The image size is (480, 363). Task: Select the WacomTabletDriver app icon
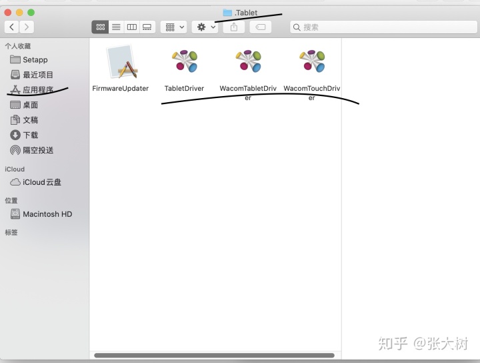coord(248,61)
